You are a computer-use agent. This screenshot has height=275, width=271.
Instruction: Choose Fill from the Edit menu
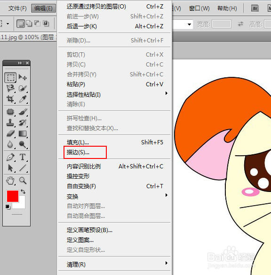(x=114, y=142)
